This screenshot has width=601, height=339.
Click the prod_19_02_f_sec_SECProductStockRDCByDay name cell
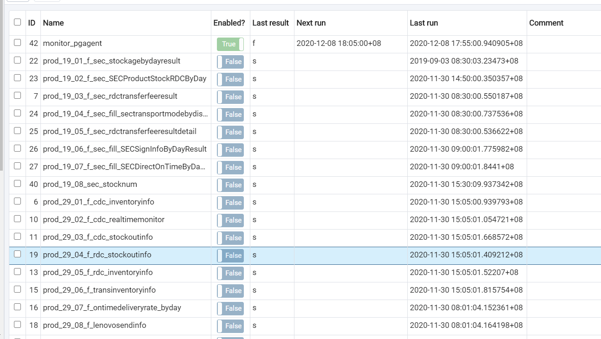[x=124, y=78]
